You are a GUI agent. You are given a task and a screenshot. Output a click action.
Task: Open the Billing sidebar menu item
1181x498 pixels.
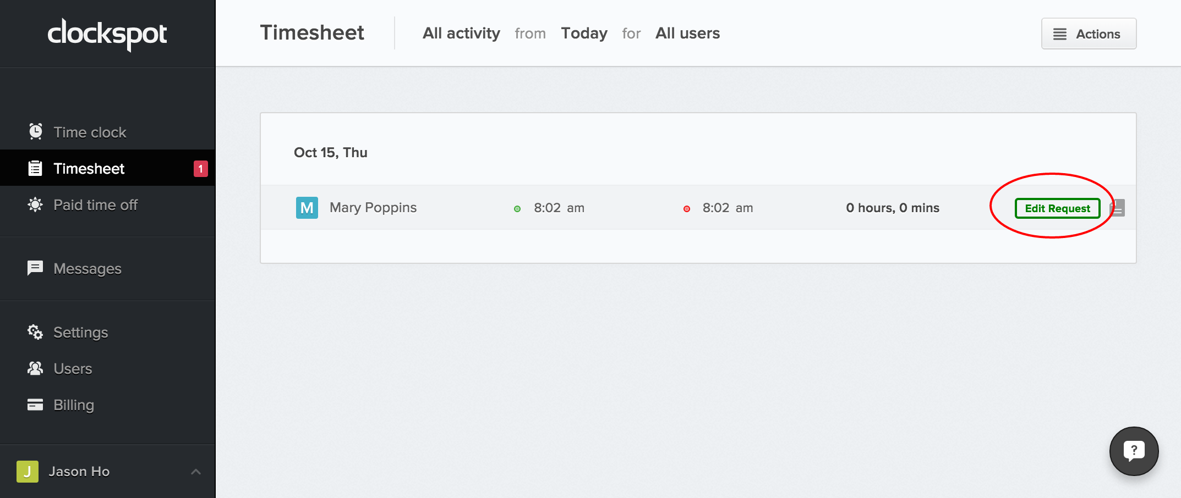click(74, 405)
